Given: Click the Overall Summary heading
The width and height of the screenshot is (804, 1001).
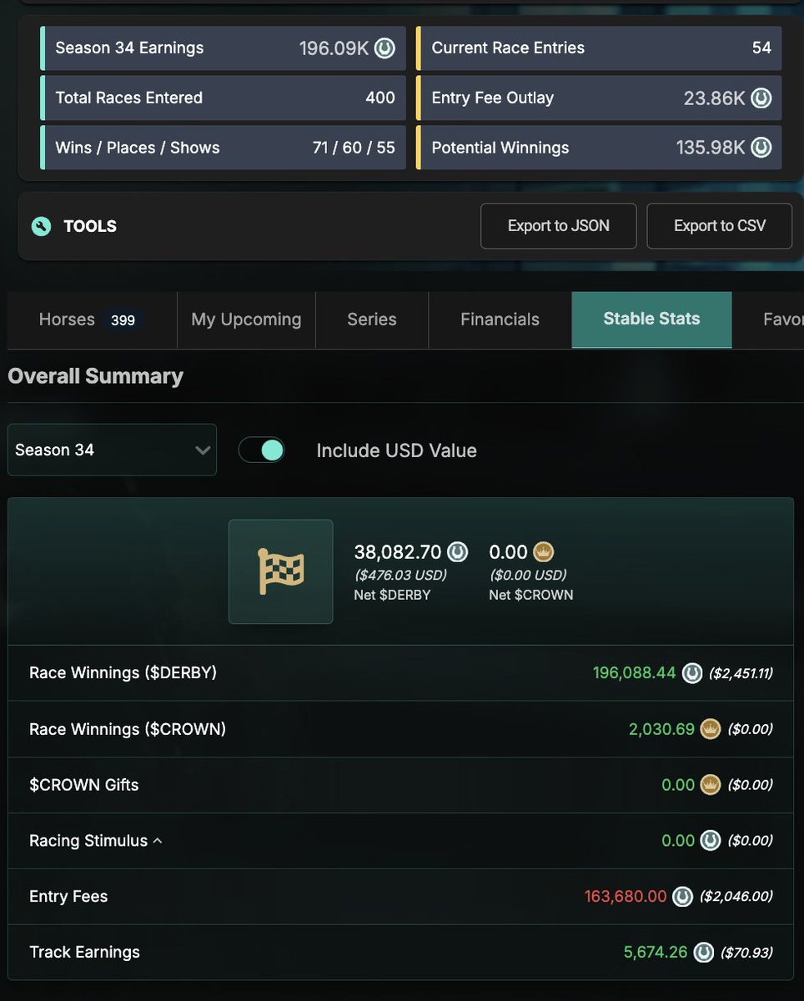Looking at the screenshot, I should point(96,376).
